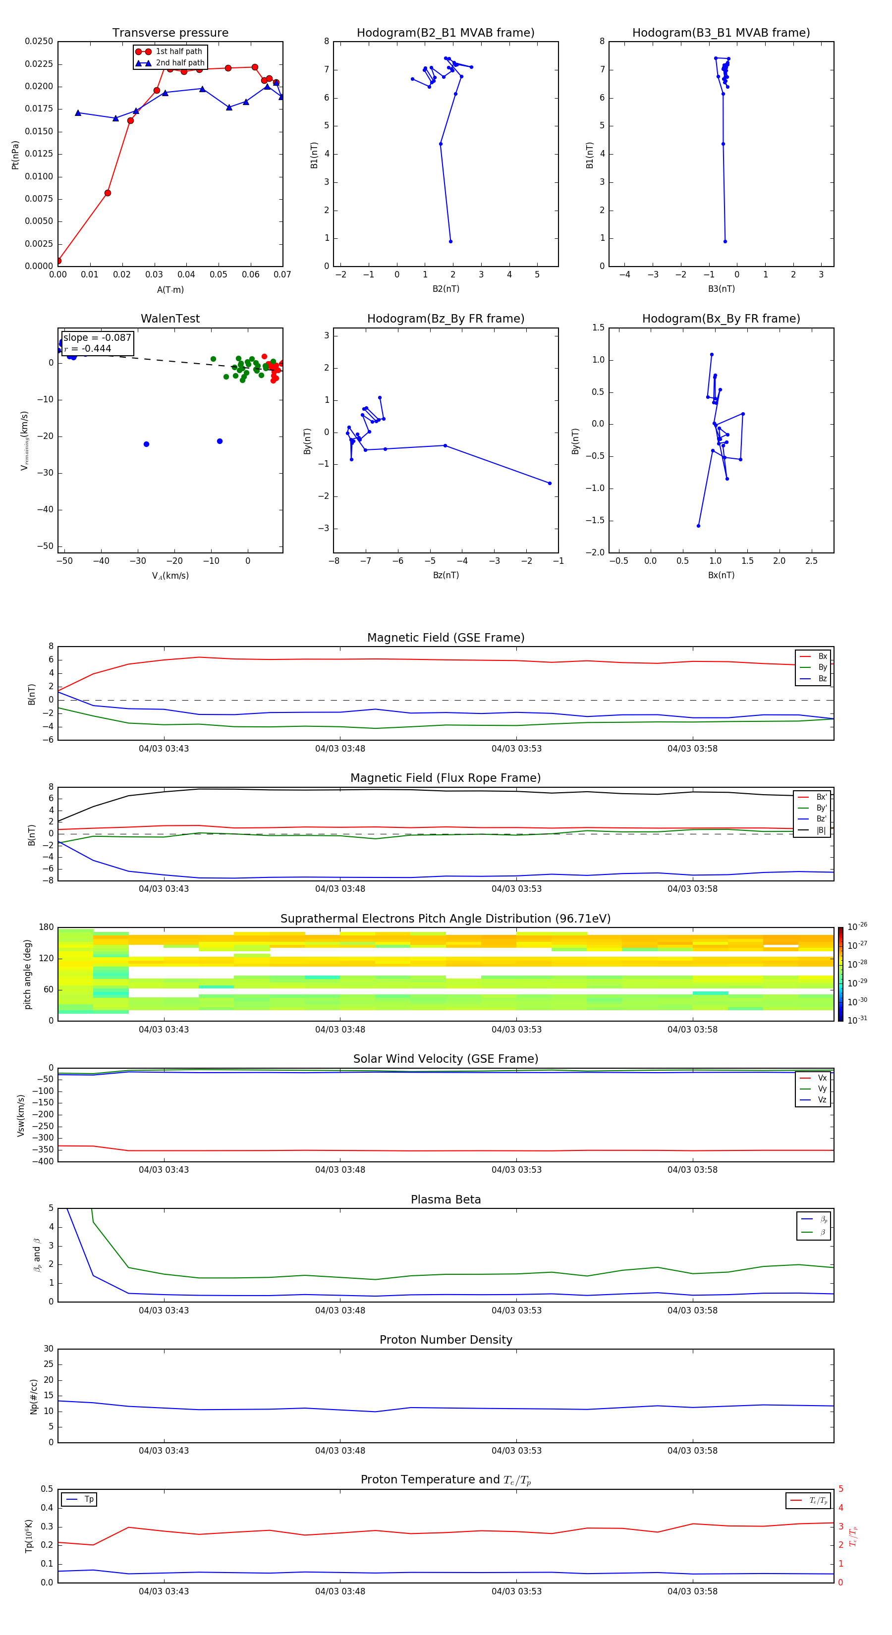Click the 'Suprathermal Electrons Pitch Angle Distribution' title
Screen dimensions: 892x1635
[446, 919]
